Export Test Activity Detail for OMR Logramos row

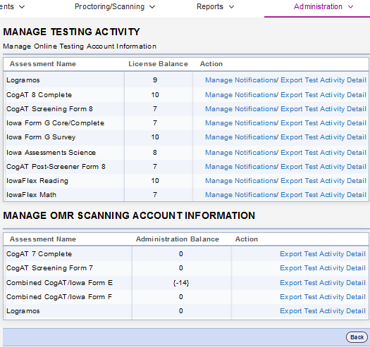click(323, 311)
